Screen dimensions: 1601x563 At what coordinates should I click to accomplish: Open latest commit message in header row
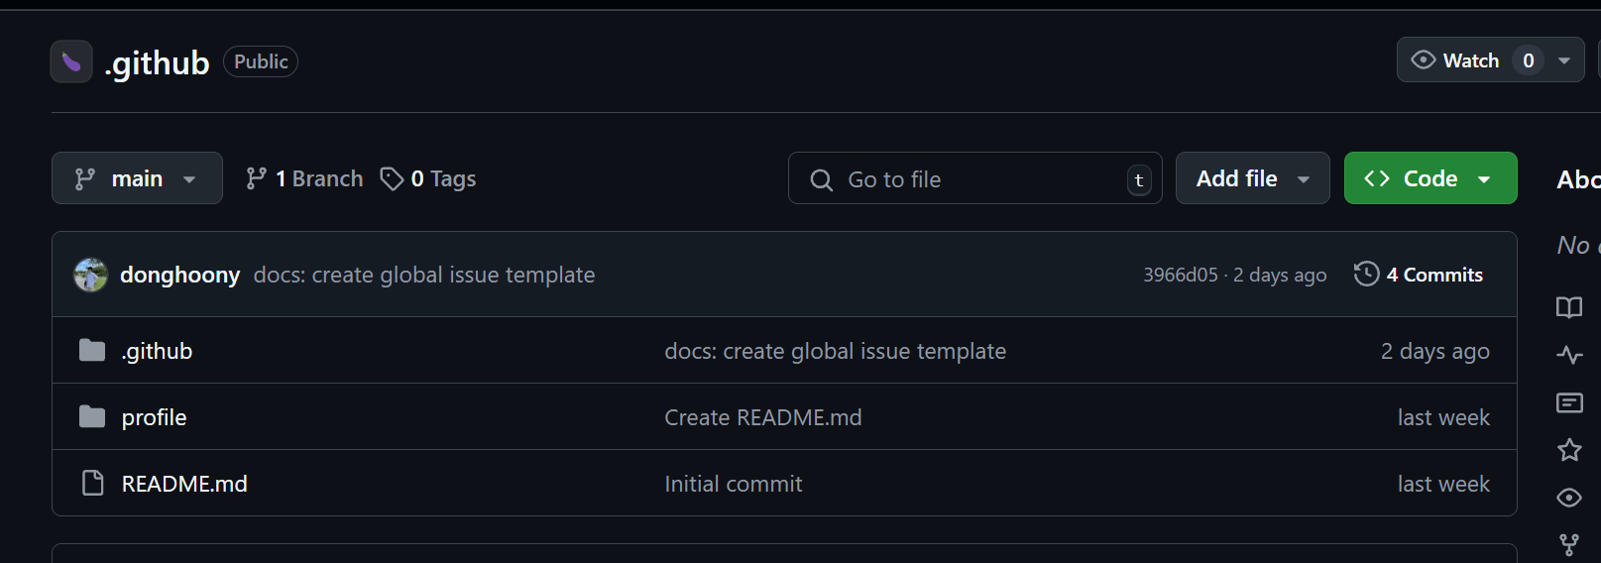[424, 275]
